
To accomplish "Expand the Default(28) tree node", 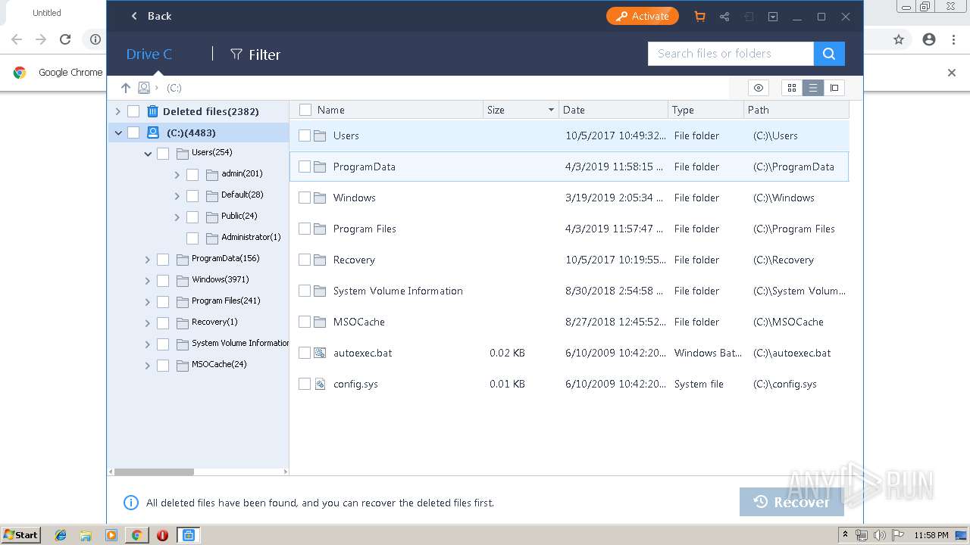I will [x=177, y=196].
